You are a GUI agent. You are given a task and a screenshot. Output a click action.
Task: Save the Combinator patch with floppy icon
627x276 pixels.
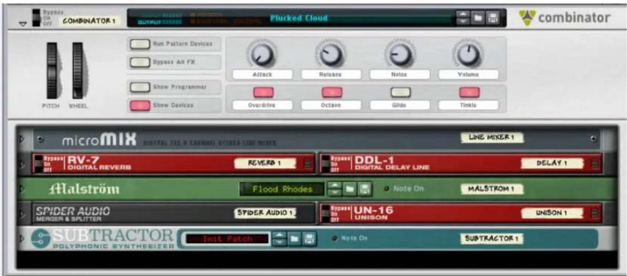pos(493,18)
